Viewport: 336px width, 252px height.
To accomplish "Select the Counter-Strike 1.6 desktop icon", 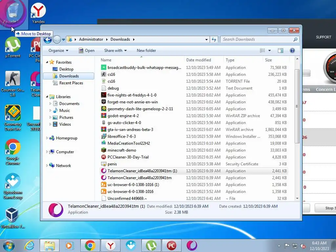I will (13, 84).
